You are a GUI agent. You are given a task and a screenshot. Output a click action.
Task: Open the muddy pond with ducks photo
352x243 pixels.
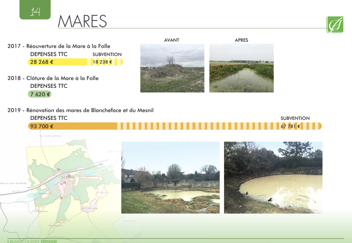coord(273,177)
